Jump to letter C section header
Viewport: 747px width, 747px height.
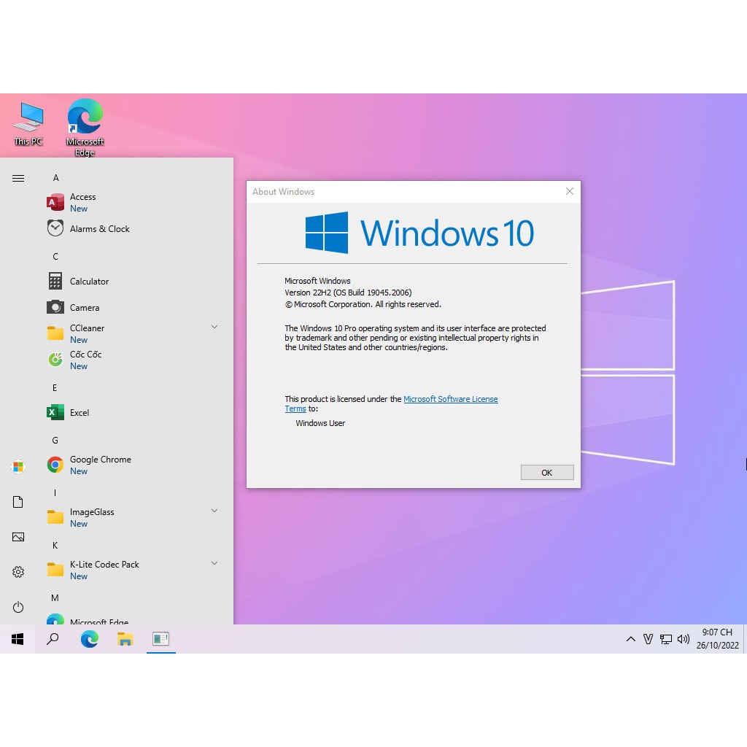[55, 256]
